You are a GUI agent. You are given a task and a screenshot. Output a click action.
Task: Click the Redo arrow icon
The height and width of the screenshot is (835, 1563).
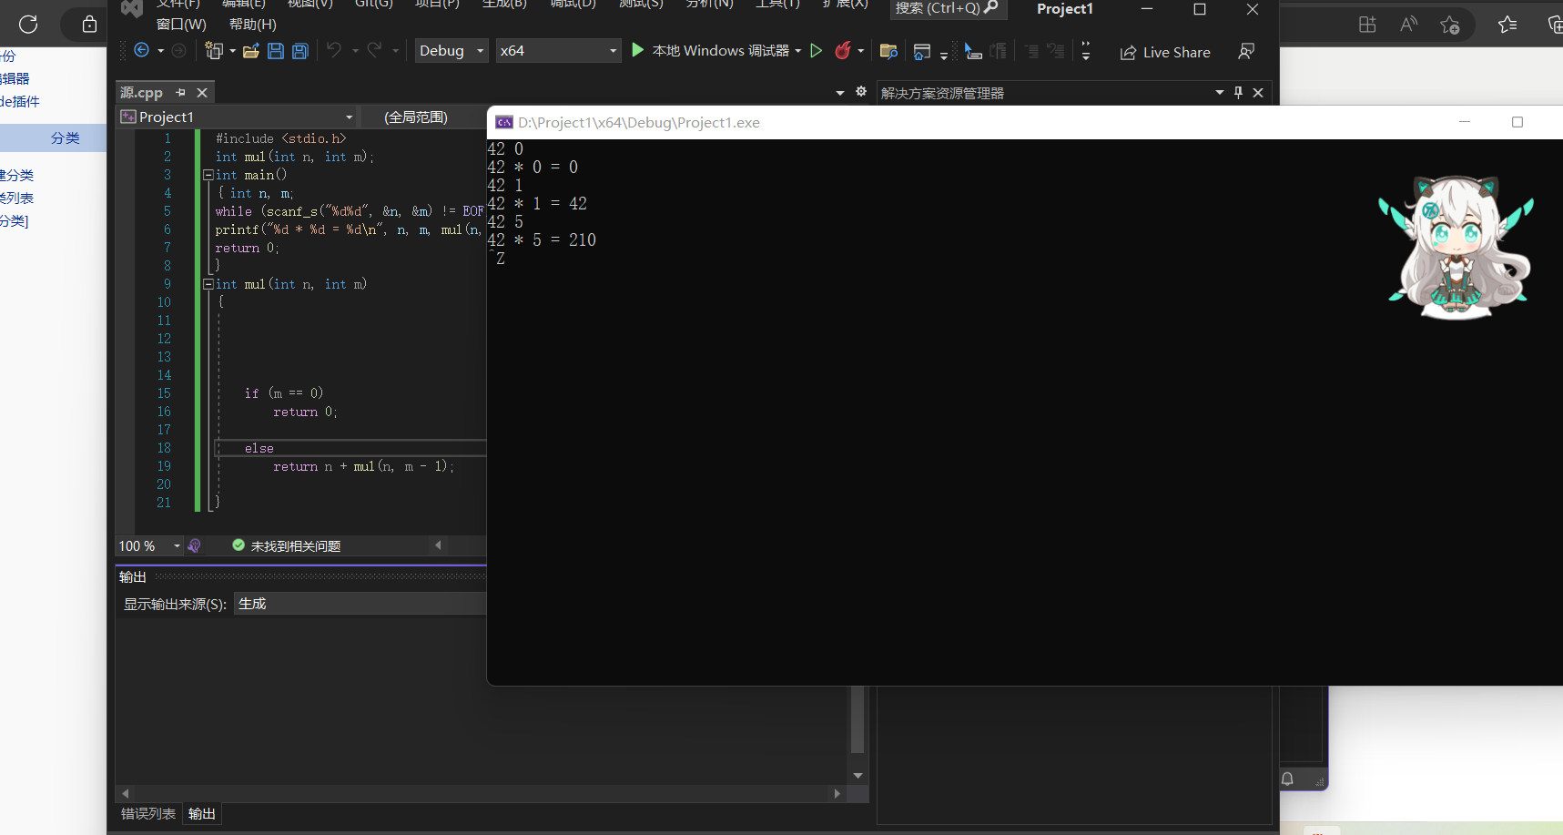374,51
